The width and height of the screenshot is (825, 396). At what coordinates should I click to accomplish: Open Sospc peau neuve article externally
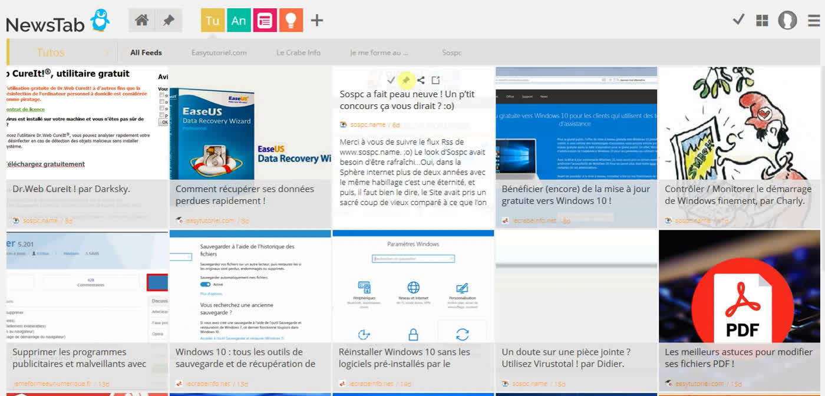pyautogui.click(x=435, y=80)
